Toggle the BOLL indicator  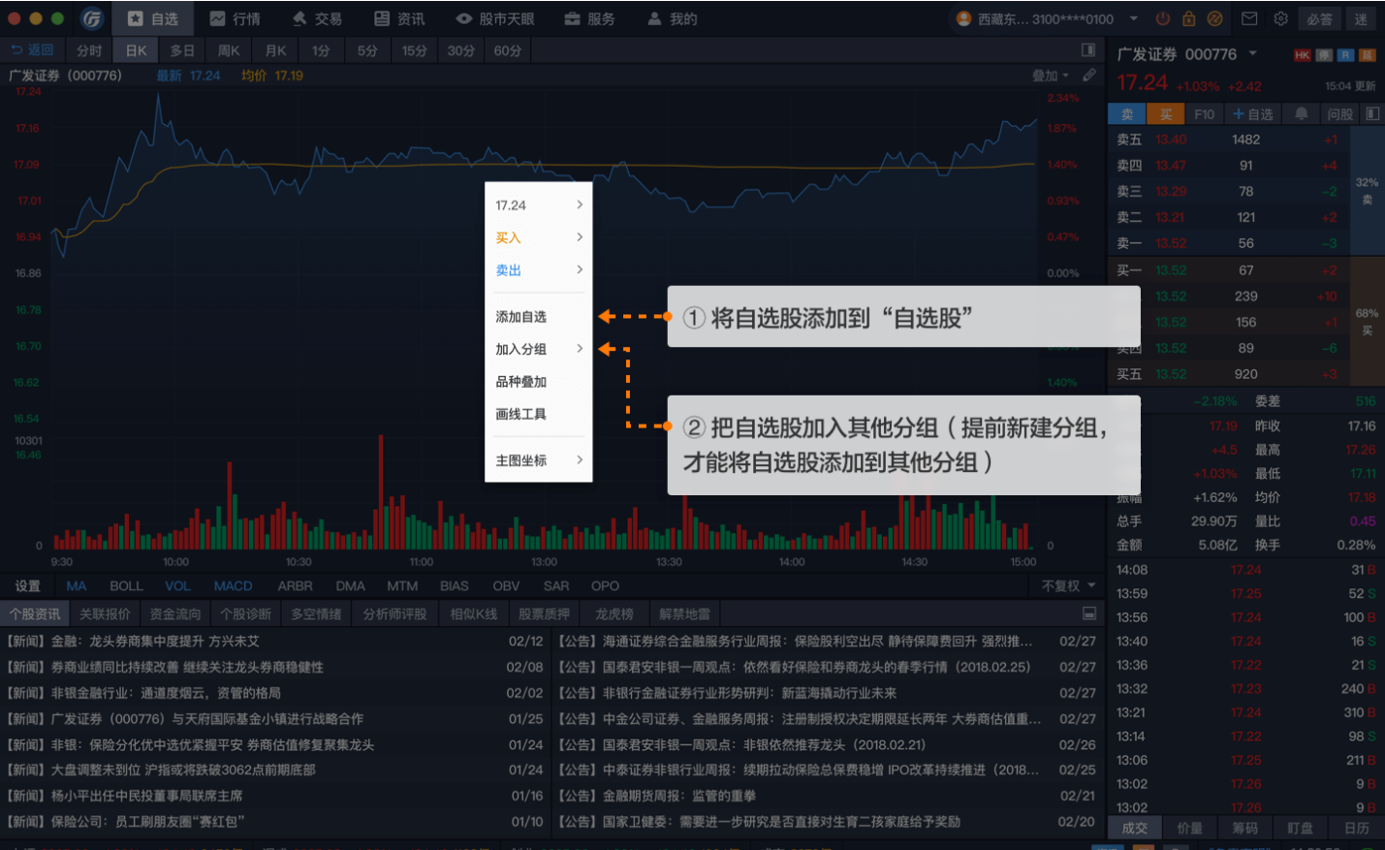coord(126,585)
